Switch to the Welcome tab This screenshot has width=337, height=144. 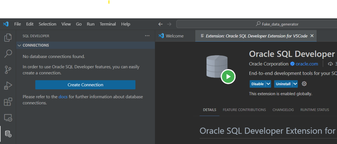pos(175,36)
